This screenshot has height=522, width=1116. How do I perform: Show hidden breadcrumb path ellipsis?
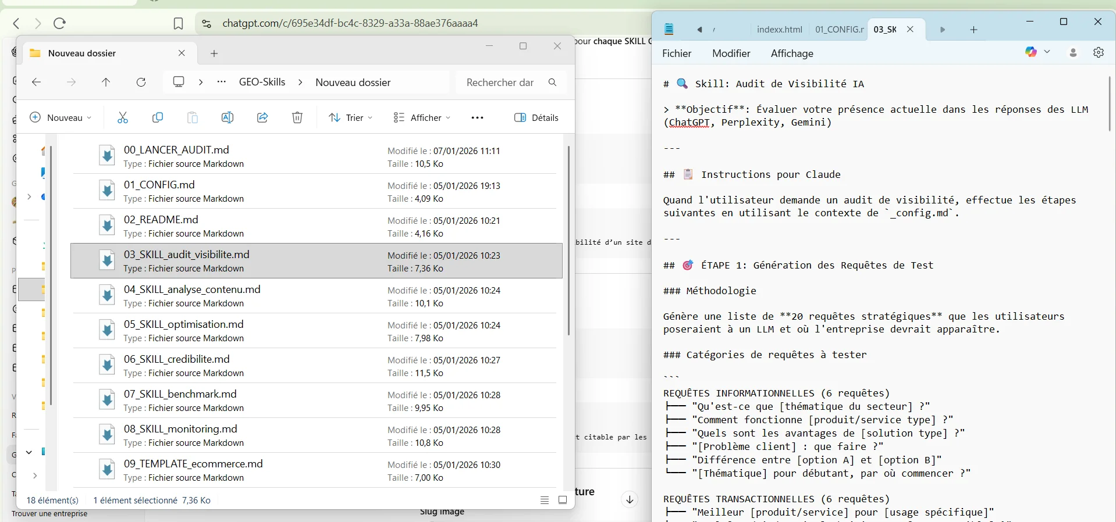222,82
